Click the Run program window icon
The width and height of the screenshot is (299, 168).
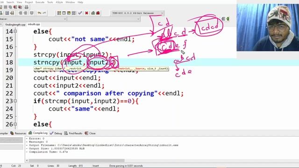coord(64,13)
